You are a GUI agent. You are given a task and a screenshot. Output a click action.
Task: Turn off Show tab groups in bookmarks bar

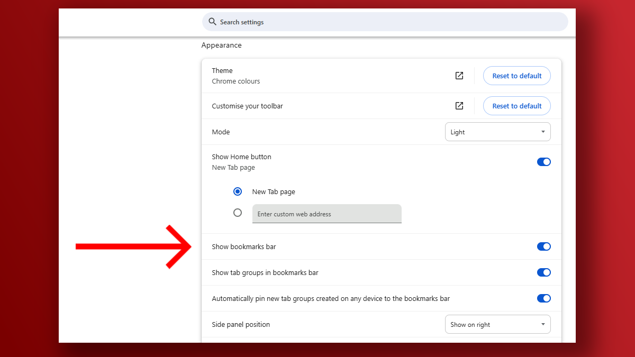(544, 272)
